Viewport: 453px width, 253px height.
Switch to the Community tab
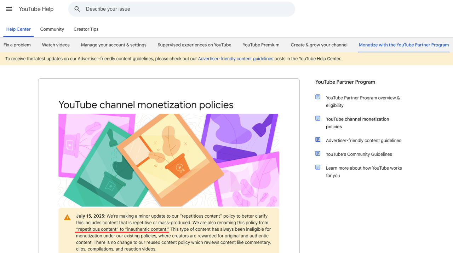[52, 29]
